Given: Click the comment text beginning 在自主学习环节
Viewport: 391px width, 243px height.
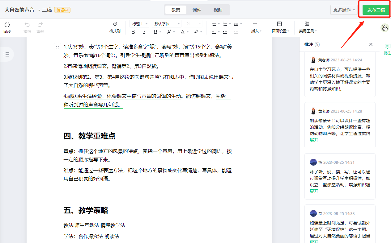Looking at the screenshot, I should pos(340,79).
